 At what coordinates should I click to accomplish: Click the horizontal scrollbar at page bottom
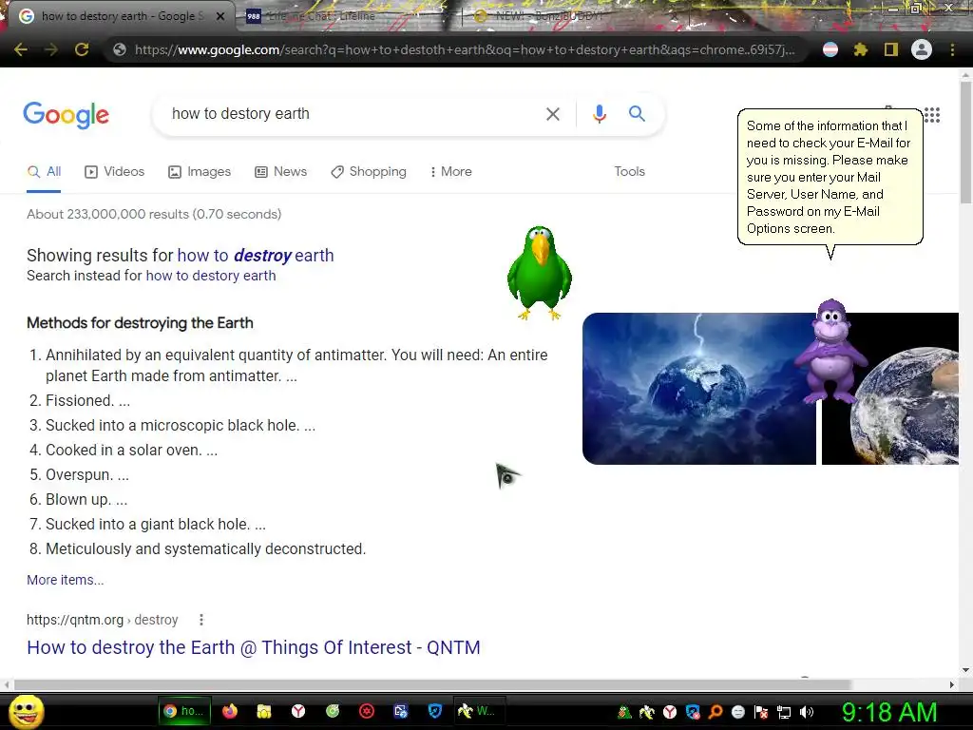tap(432, 684)
